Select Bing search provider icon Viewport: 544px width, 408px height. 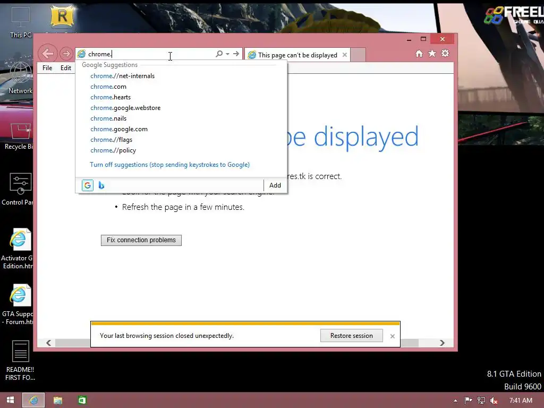click(x=101, y=185)
